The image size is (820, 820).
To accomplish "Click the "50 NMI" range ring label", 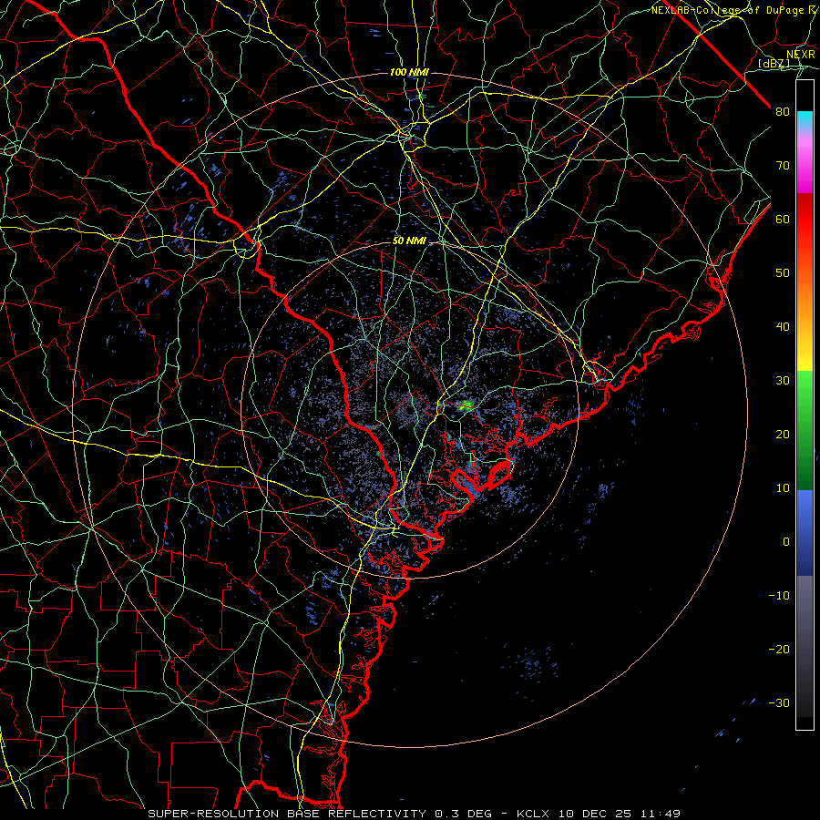I will tap(409, 241).
